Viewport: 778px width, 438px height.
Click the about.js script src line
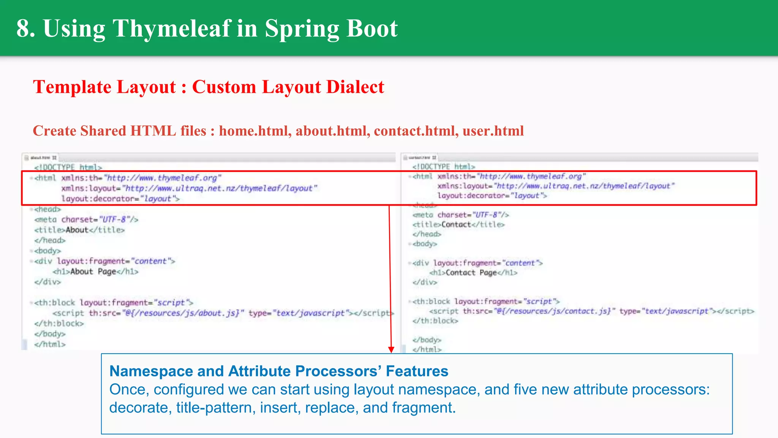[x=182, y=313]
